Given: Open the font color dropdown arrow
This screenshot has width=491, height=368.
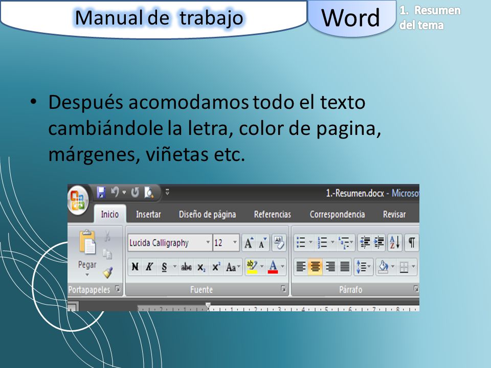Looking at the screenshot, I should click(x=282, y=267).
